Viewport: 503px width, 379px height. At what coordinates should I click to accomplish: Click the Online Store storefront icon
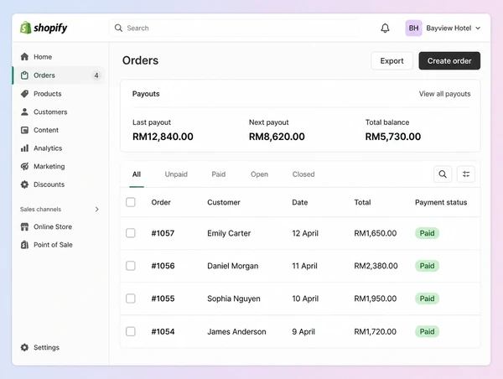(x=24, y=227)
